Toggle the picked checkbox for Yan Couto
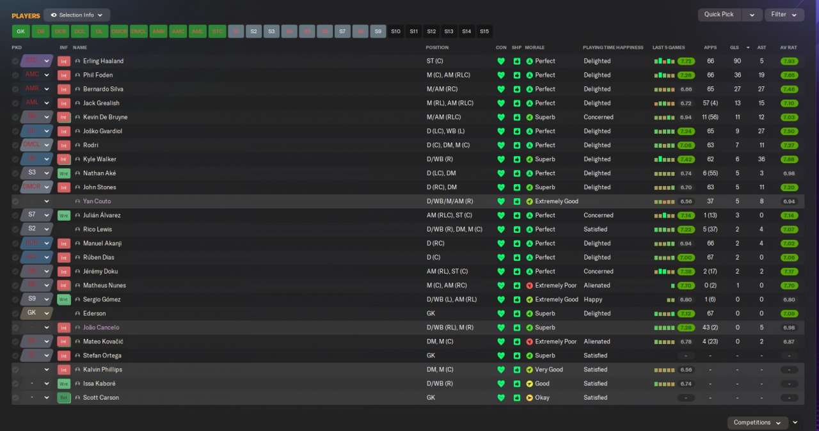This screenshot has height=431, width=819. pyautogui.click(x=15, y=201)
